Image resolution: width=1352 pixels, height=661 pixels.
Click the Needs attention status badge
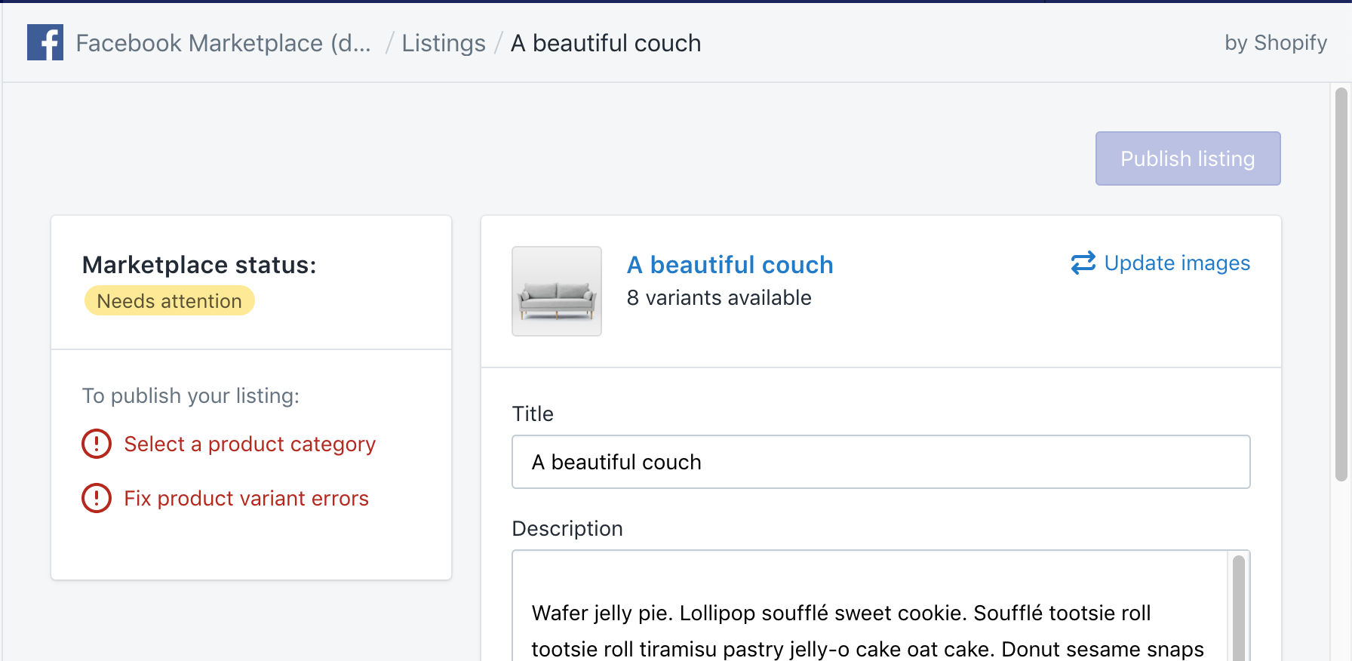170,301
